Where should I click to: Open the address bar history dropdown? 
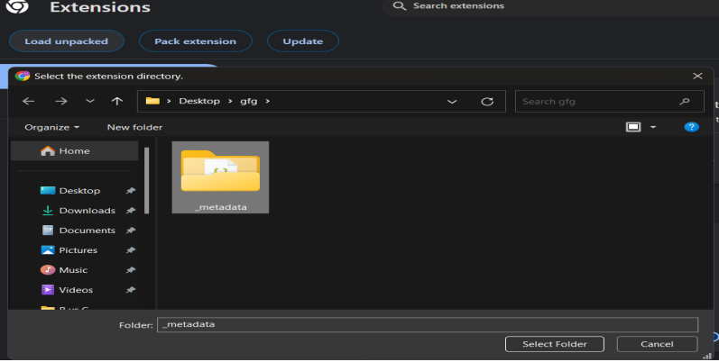452,102
